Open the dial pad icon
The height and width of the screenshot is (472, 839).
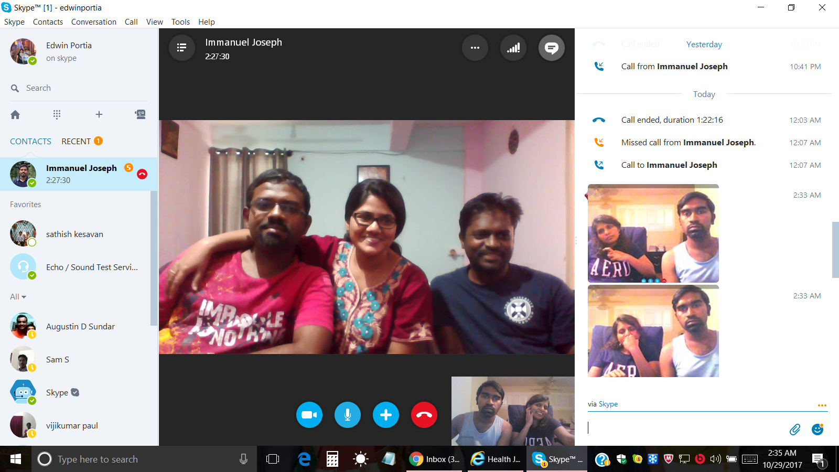(x=57, y=114)
